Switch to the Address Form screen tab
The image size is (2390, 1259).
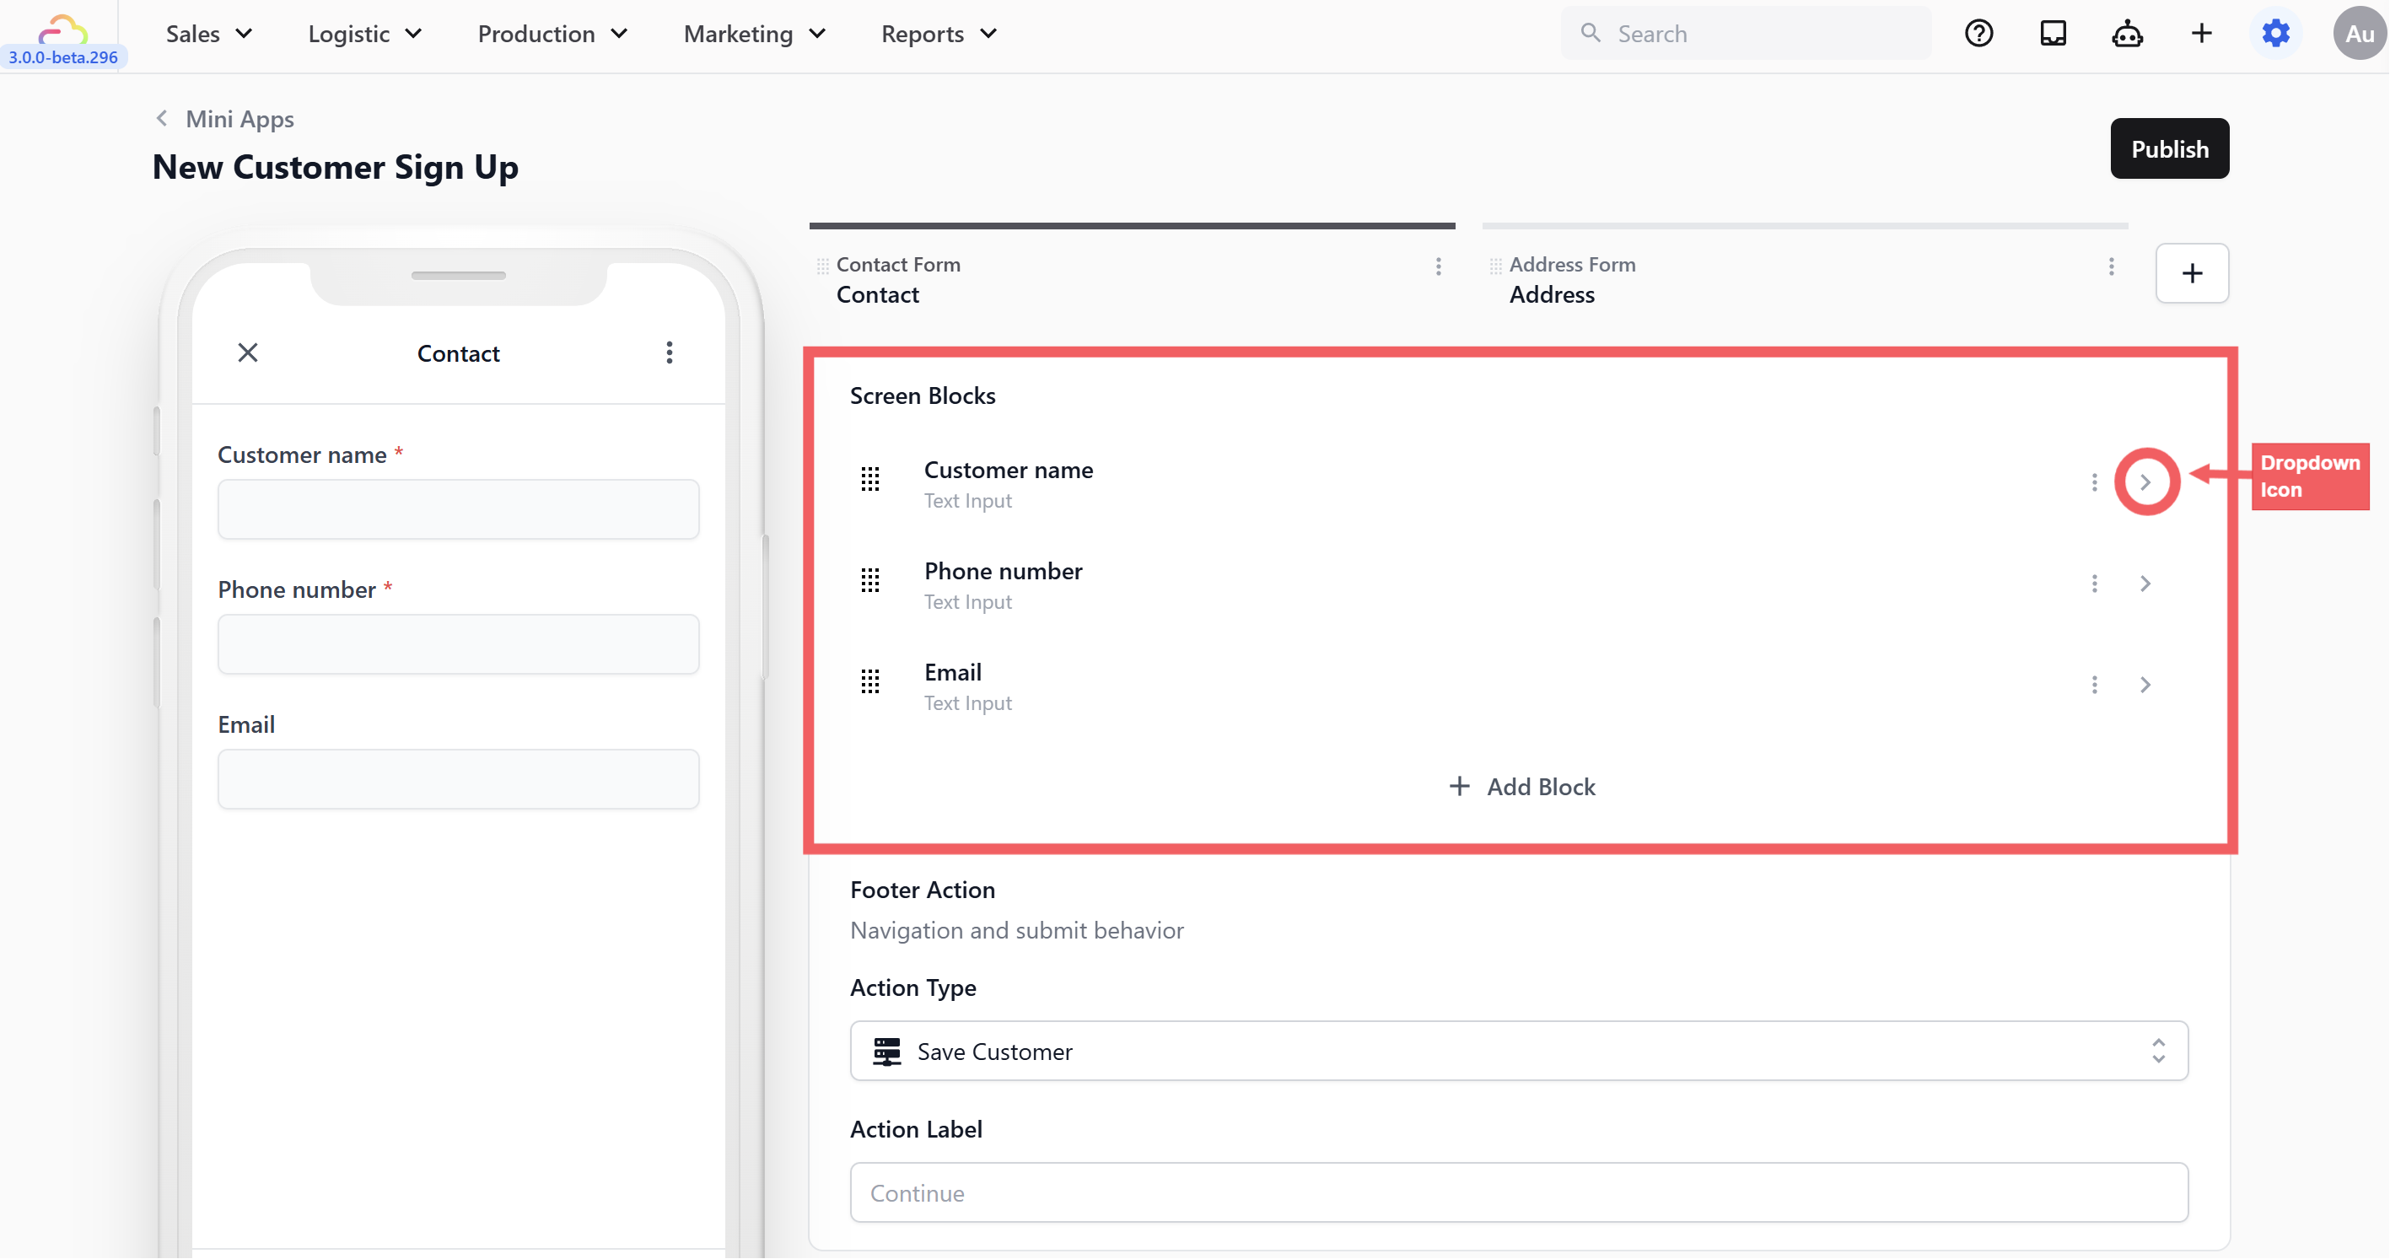click(x=1572, y=279)
